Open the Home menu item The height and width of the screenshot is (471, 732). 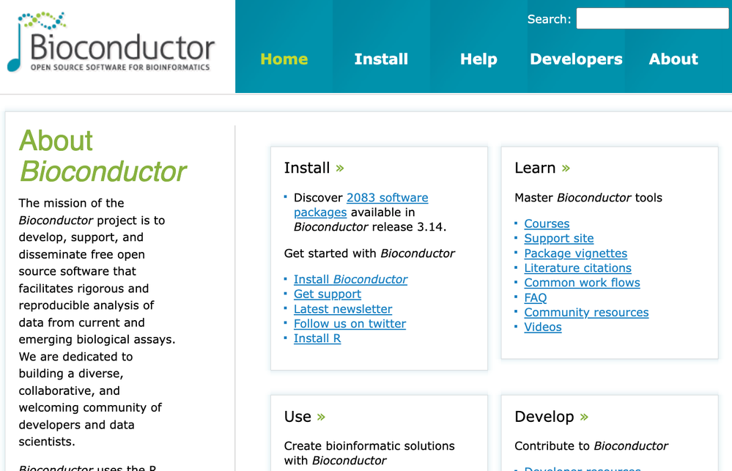click(284, 59)
